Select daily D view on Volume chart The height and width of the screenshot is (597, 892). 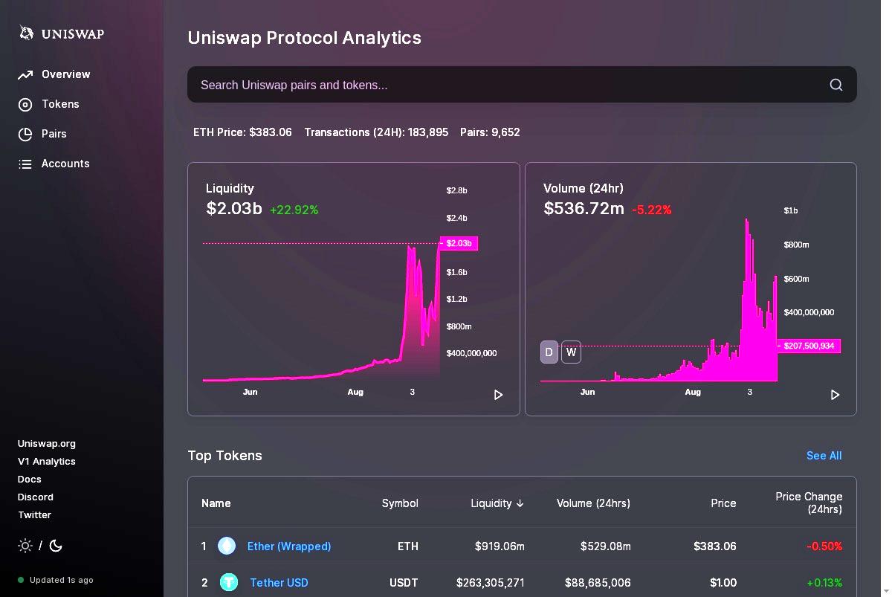click(549, 352)
